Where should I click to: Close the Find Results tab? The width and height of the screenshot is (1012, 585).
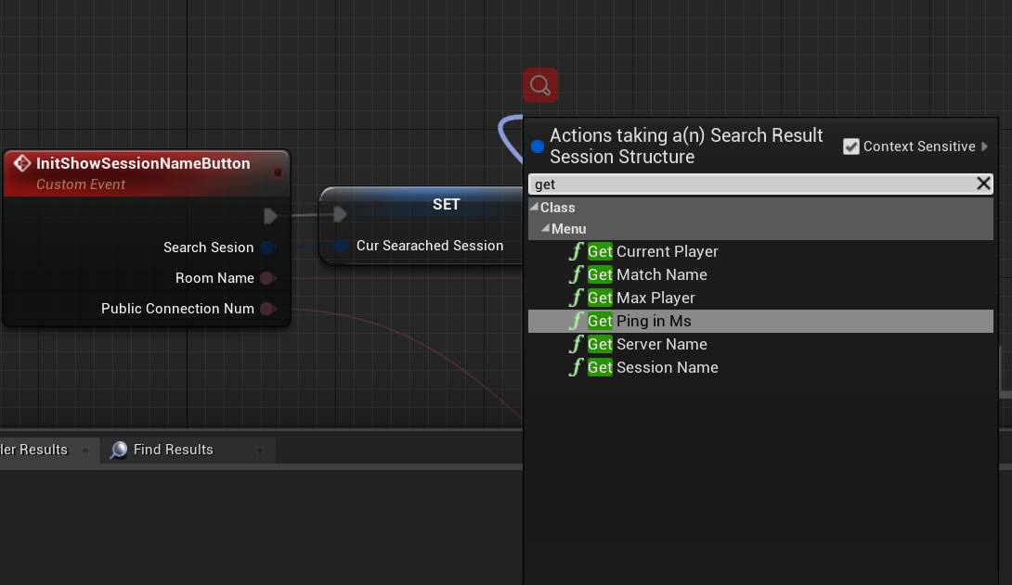point(259,451)
